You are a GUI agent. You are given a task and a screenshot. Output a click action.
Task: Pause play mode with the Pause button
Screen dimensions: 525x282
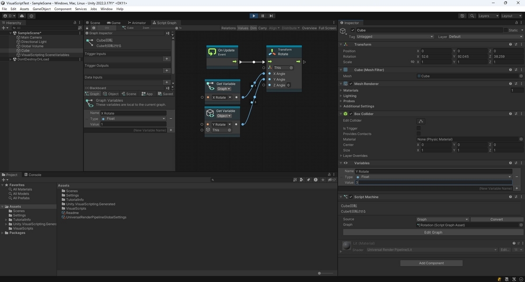pyautogui.click(x=262, y=16)
